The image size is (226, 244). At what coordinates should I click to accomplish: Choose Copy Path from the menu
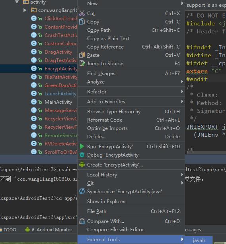tap(131, 30)
